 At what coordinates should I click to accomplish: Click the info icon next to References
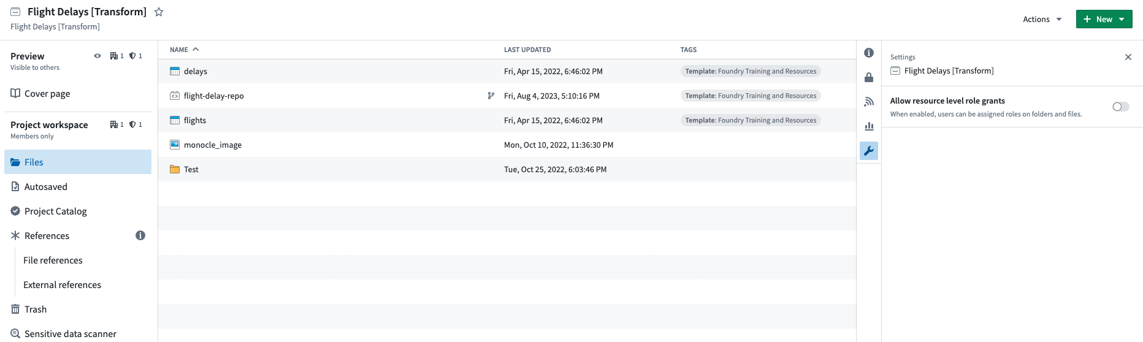pyautogui.click(x=140, y=235)
